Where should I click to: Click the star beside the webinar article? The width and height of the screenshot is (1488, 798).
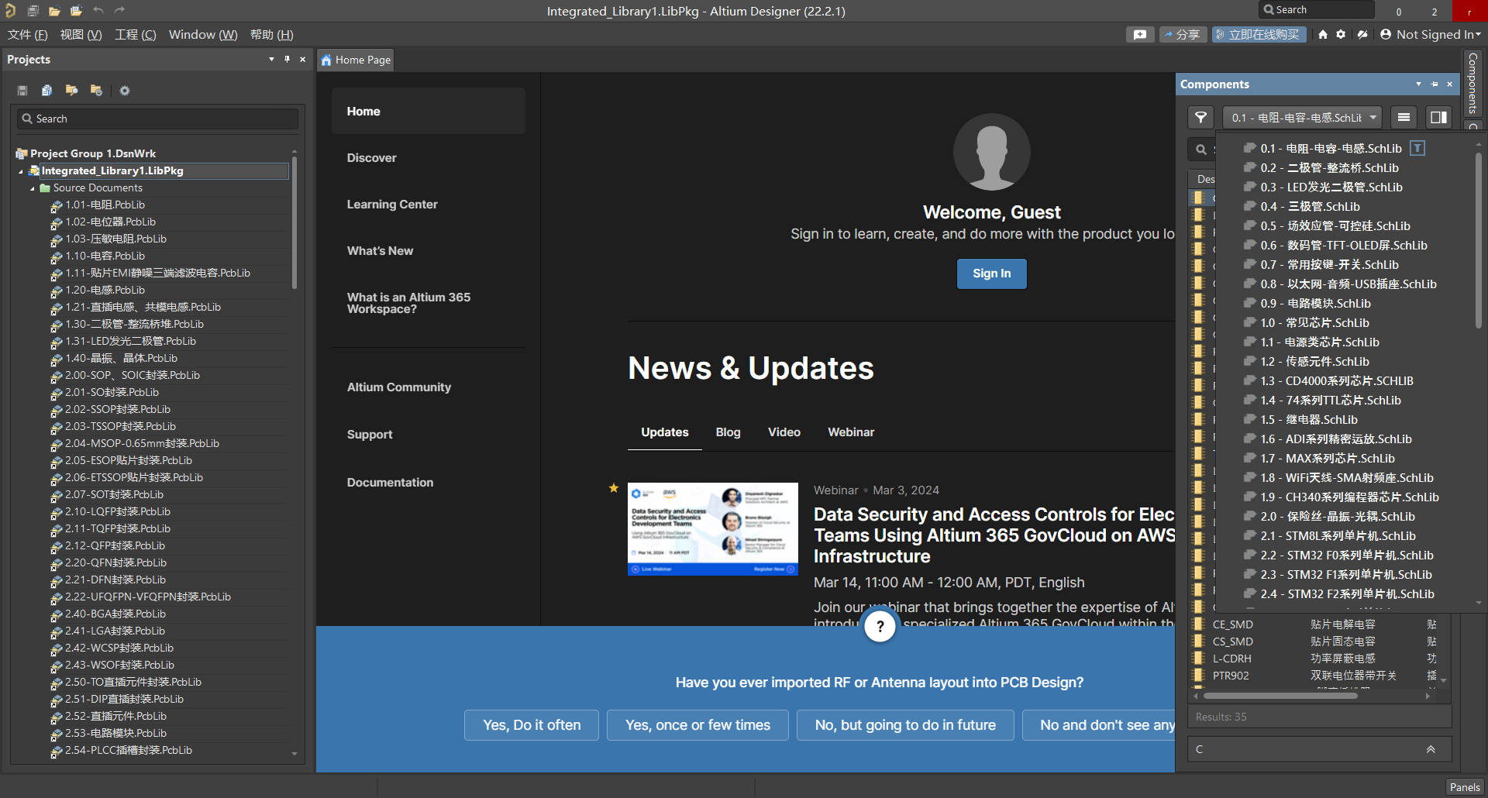614,488
